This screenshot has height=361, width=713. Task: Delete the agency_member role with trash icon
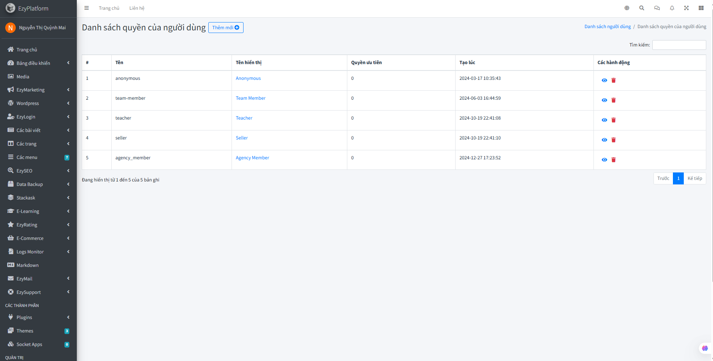pyautogui.click(x=614, y=160)
